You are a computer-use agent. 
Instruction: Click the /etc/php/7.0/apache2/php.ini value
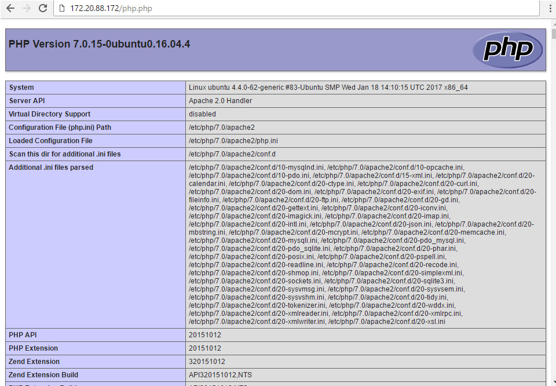(x=233, y=141)
